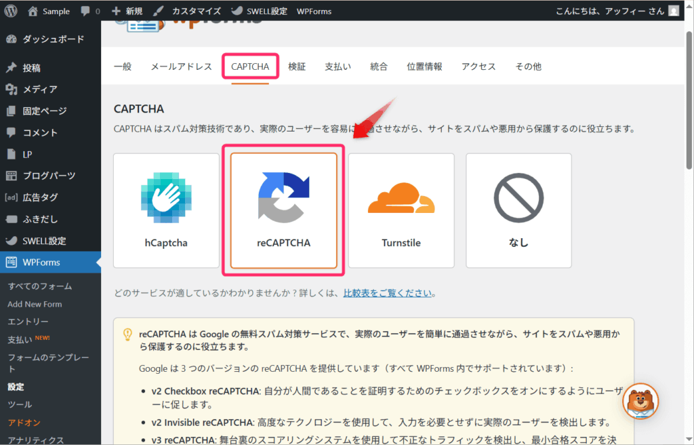Click the LP document icon
Image resolution: width=694 pixels, height=445 pixels.
coord(12,154)
